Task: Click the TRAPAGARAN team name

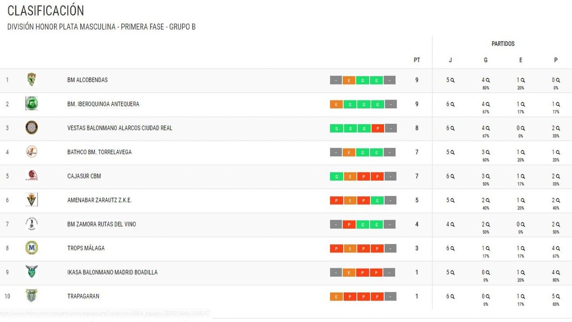Action: tap(83, 296)
